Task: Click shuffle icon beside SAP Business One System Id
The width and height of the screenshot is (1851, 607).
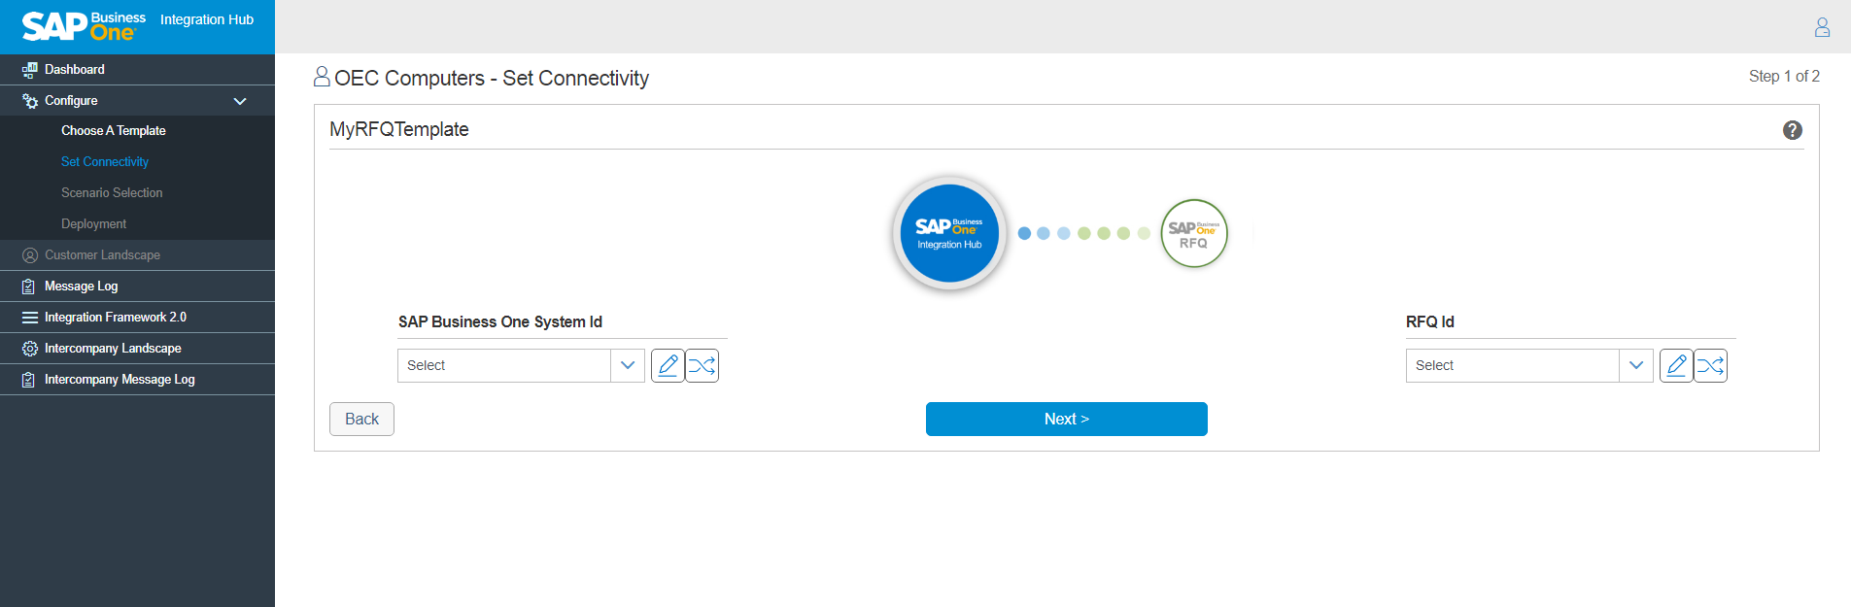Action: [x=702, y=365]
